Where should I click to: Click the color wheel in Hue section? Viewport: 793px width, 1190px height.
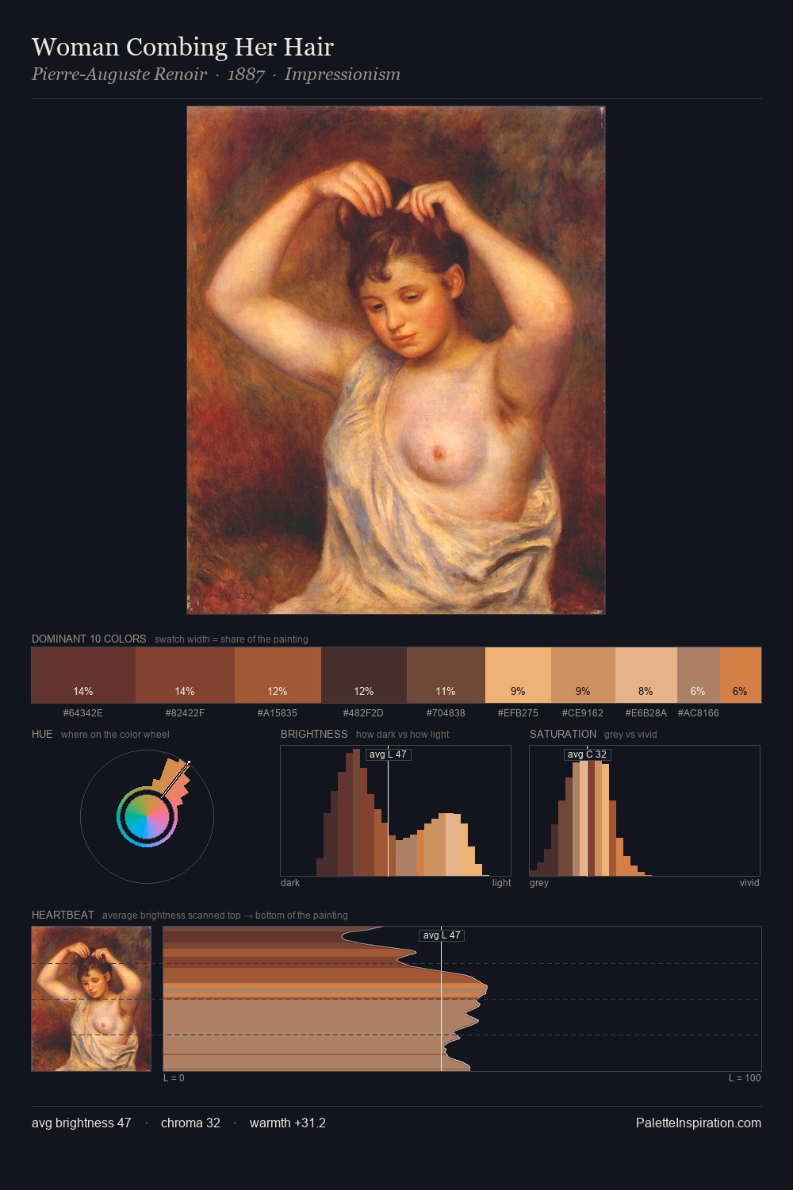tap(147, 816)
